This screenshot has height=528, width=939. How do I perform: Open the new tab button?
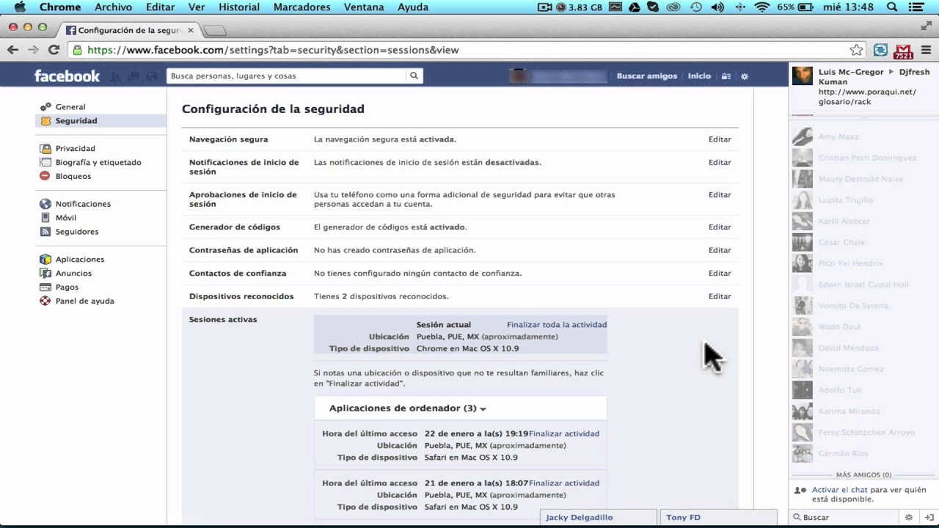pyautogui.click(x=214, y=31)
